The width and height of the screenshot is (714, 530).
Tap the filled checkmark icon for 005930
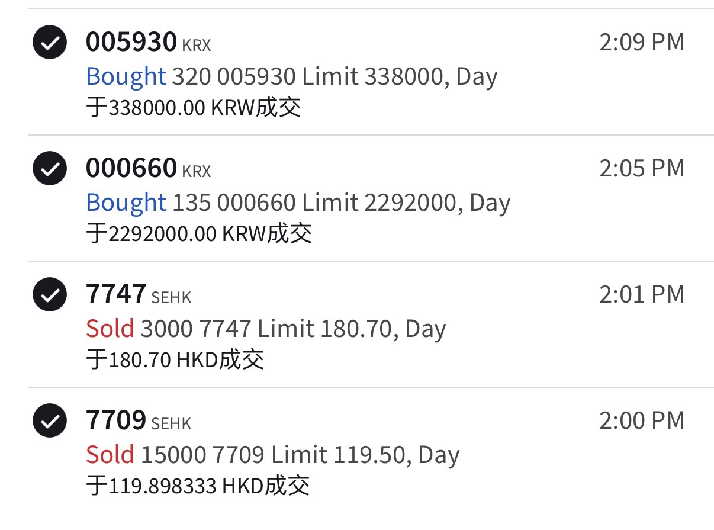[50, 43]
